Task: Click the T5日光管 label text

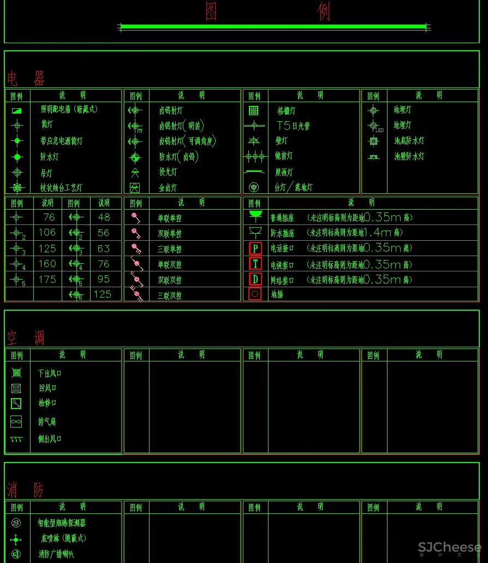Action: click(x=293, y=126)
